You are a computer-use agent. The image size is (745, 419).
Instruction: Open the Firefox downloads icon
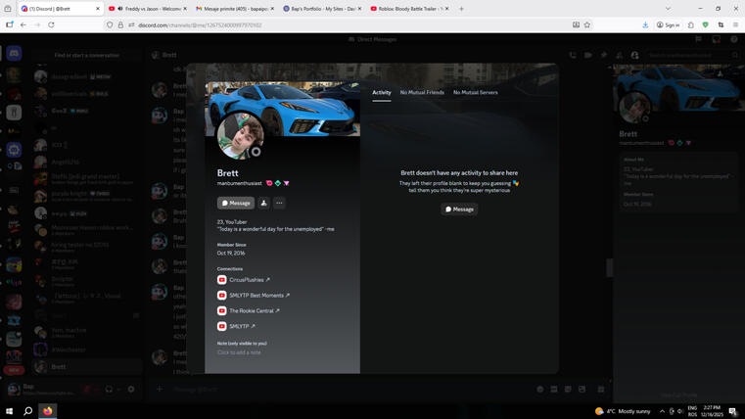click(645, 24)
